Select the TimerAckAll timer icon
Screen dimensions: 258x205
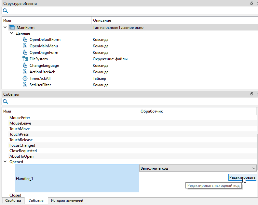tap(25, 78)
